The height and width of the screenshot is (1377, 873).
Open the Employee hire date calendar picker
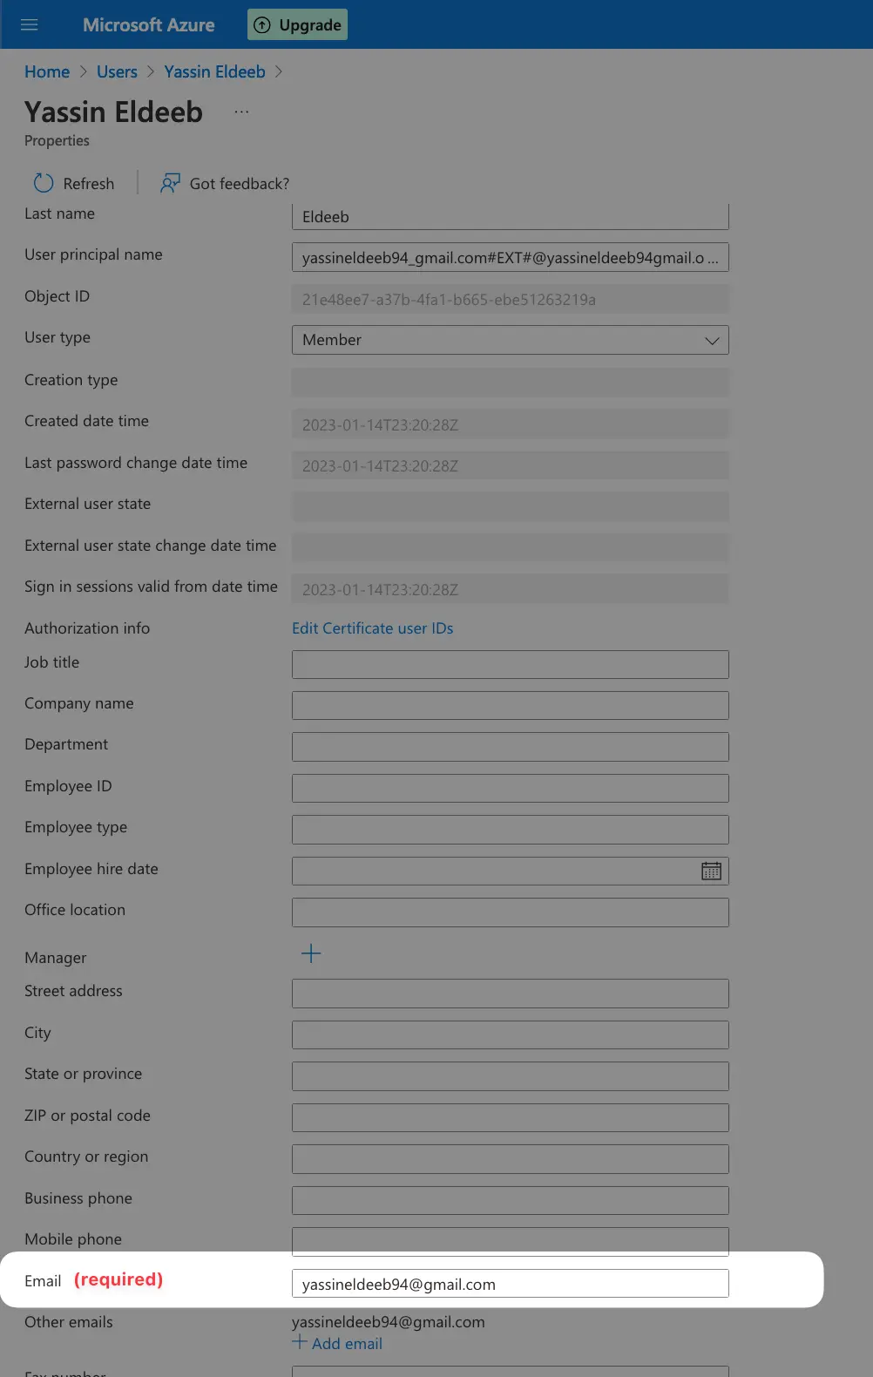tap(712, 870)
